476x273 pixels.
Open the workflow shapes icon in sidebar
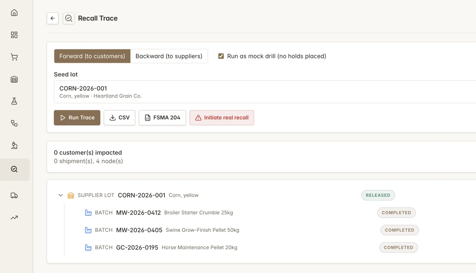tap(14, 123)
